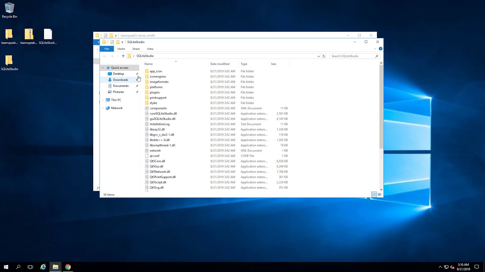The height and width of the screenshot is (272, 485).
Task: Open Task View on the taskbar
Action: [30, 267]
